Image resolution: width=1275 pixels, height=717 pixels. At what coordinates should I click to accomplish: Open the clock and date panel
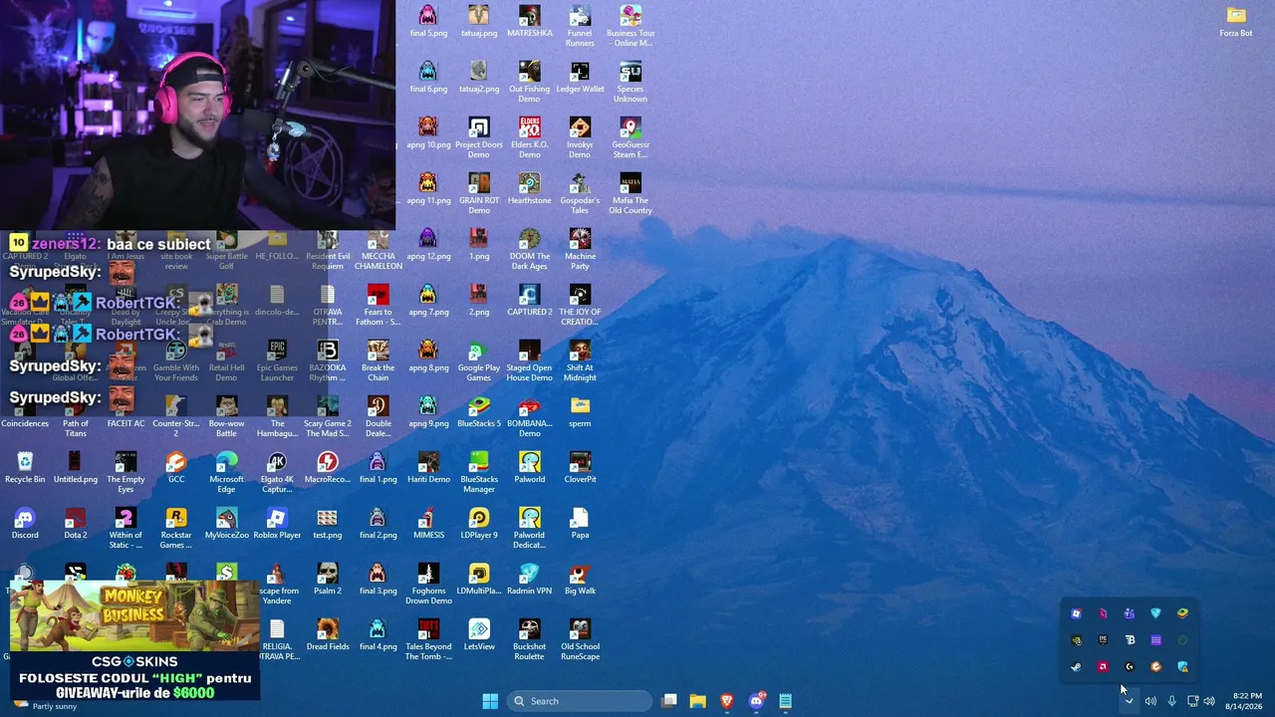coord(1244,701)
